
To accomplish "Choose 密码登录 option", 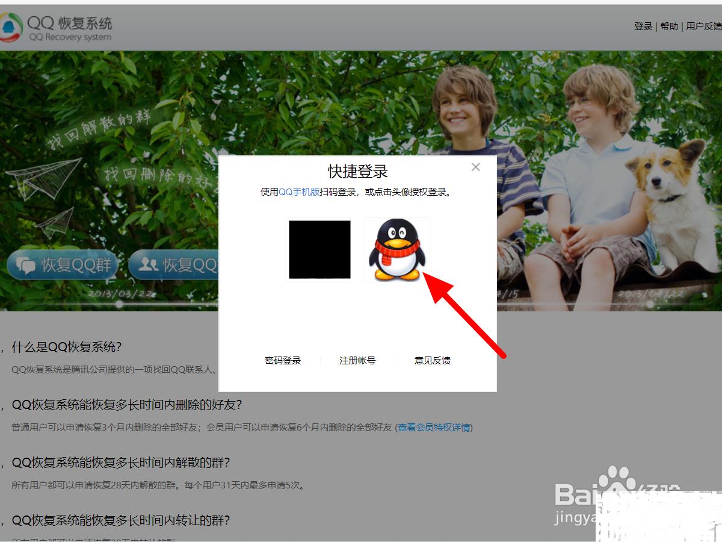I will 283,361.
